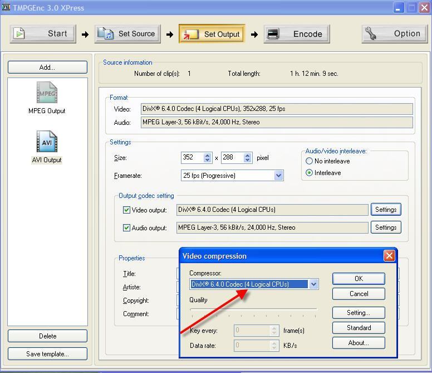Screen dimensions: 432x373
Task: Click the width size field 352
Action: [192, 158]
